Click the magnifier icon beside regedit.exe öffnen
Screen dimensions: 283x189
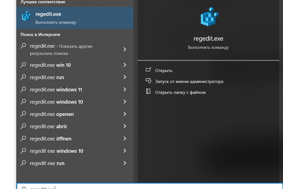coord(23,139)
